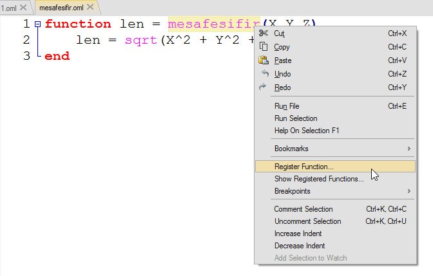Expand the Breakpoints submenu
Screen dimensions: 433x276
coord(409,191)
